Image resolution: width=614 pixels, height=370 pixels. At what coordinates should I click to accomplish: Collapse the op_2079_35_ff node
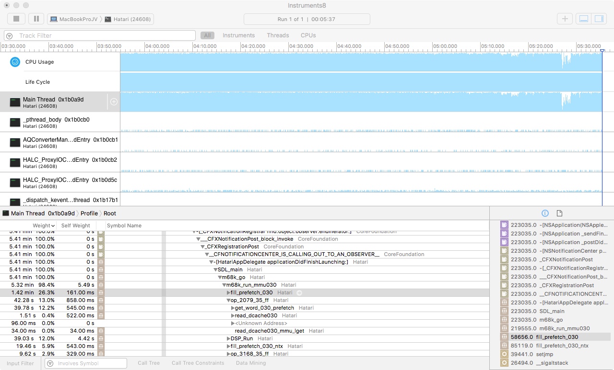228,300
